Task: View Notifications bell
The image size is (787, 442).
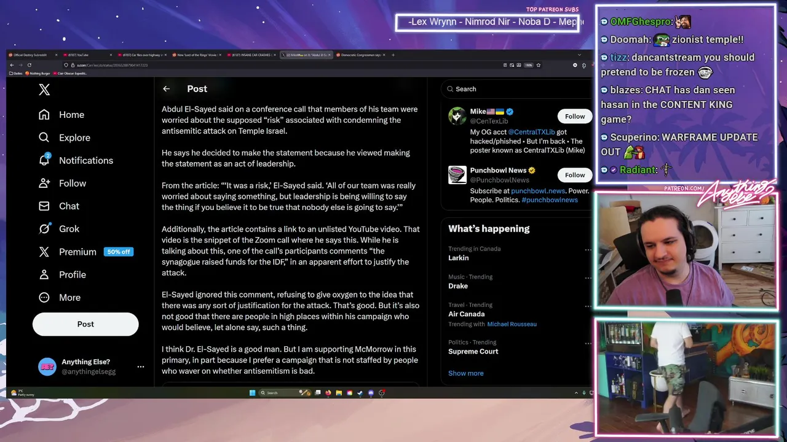Action: click(44, 160)
